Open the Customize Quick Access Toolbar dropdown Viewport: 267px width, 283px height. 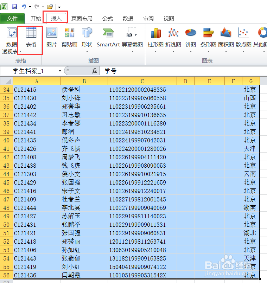coord(59,7)
